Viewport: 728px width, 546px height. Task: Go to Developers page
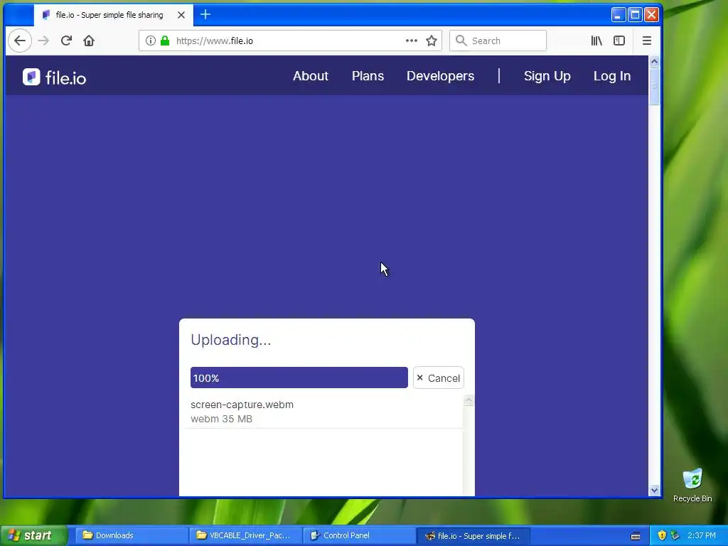point(441,76)
